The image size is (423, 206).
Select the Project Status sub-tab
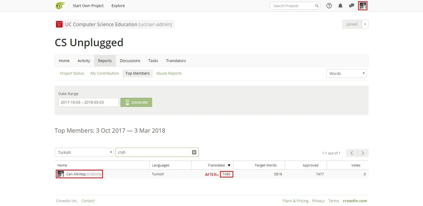click(72, 73)
